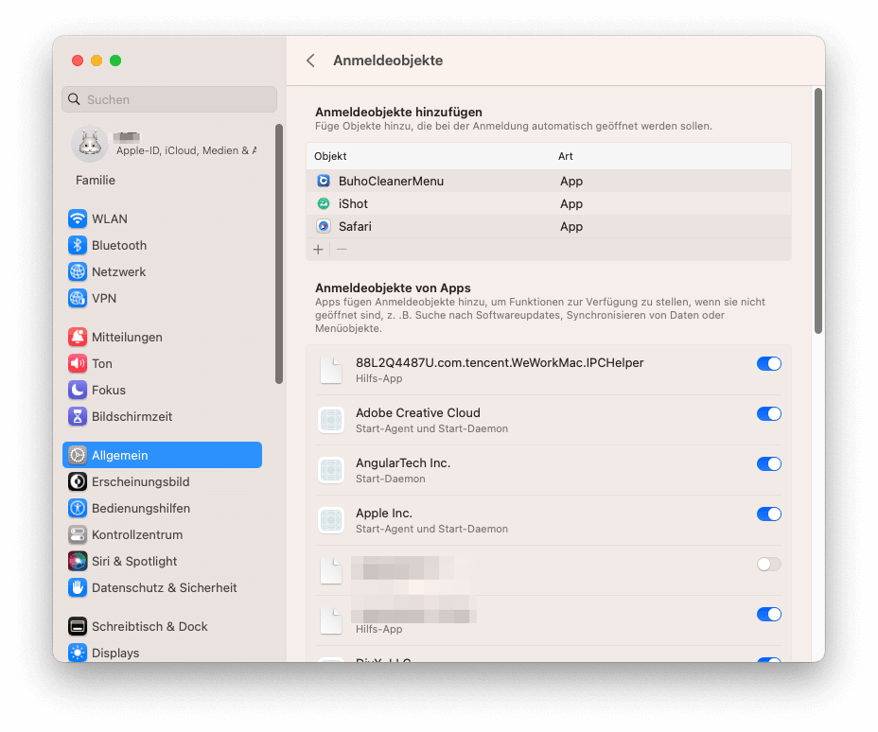
Task: Go back using the chevron arrow
Action: (x=310, y=61)
